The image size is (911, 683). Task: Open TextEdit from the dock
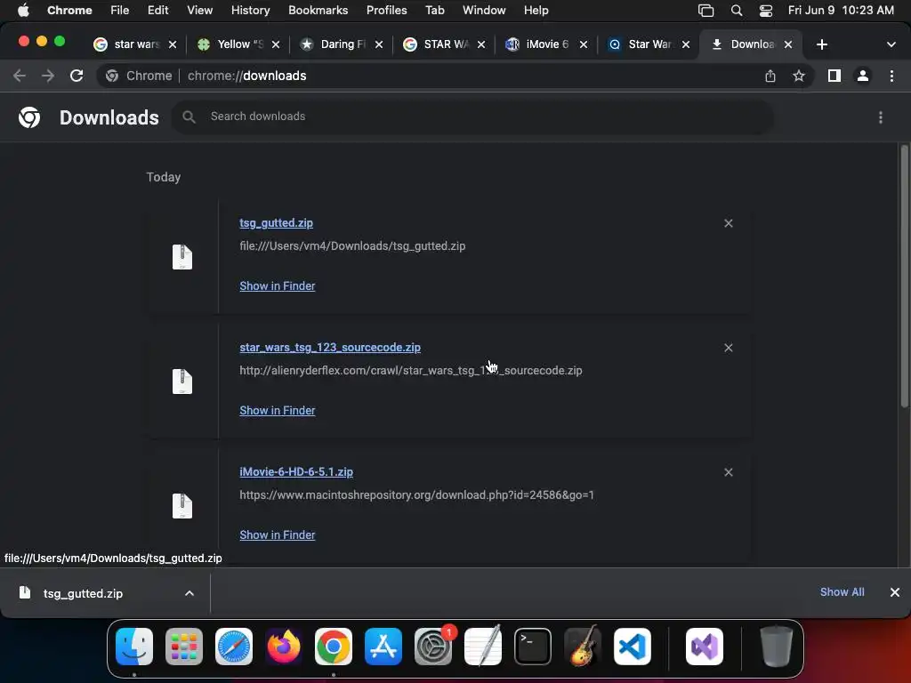(x=483, y=647)
